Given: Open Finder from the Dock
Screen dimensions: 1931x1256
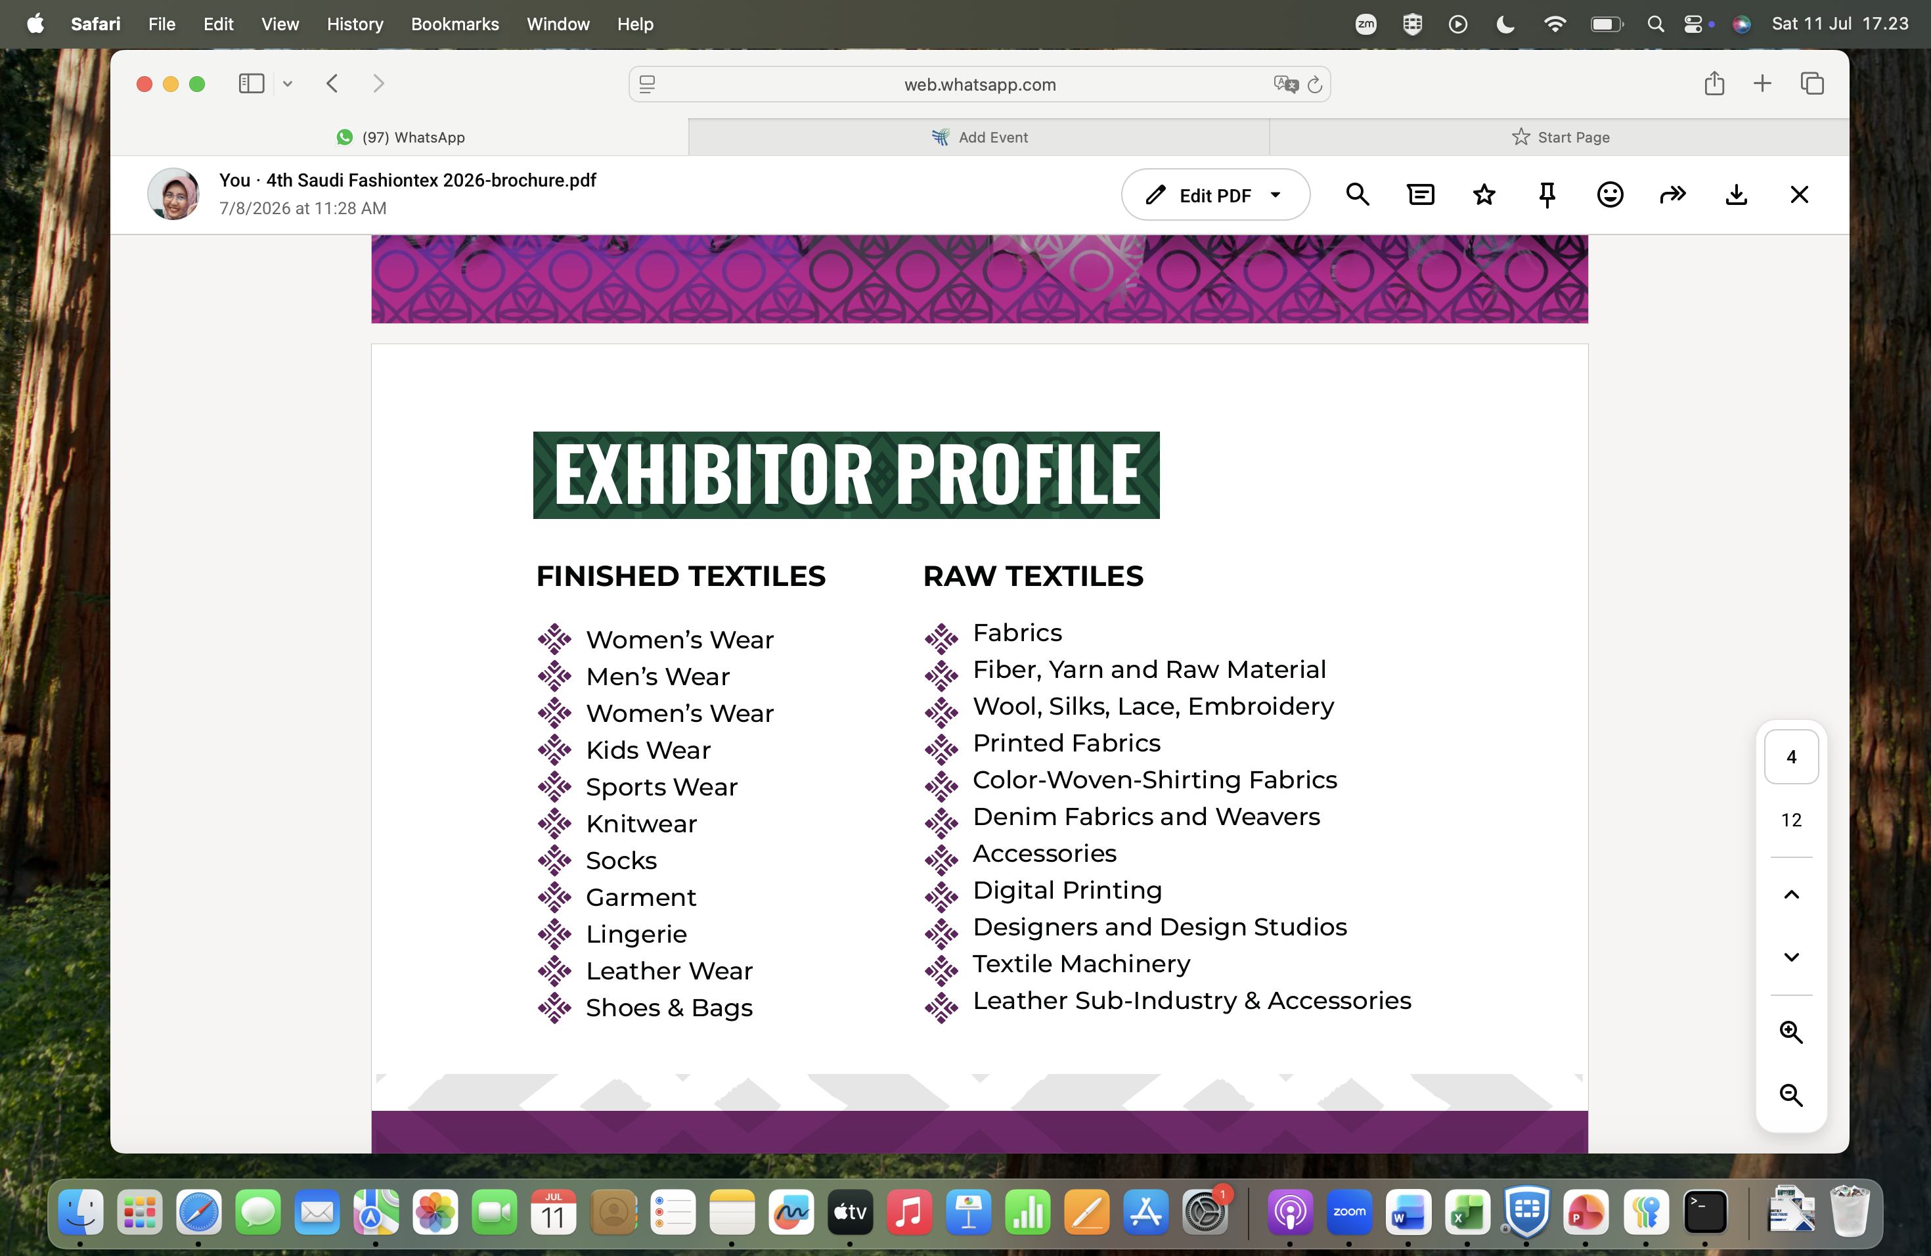Looking at the screenshot, I should click(x=80, y=1212).
